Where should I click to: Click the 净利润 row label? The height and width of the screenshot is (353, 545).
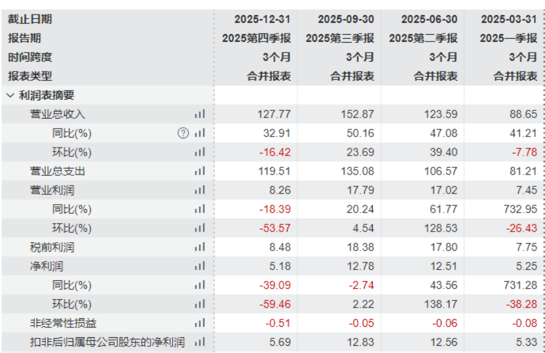coord(47,266)
